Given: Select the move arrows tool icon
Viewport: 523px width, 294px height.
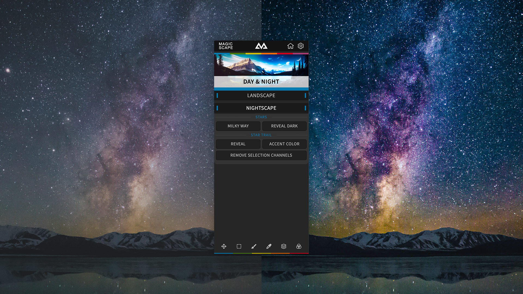Looking at the screenshot, I should 224,246.
